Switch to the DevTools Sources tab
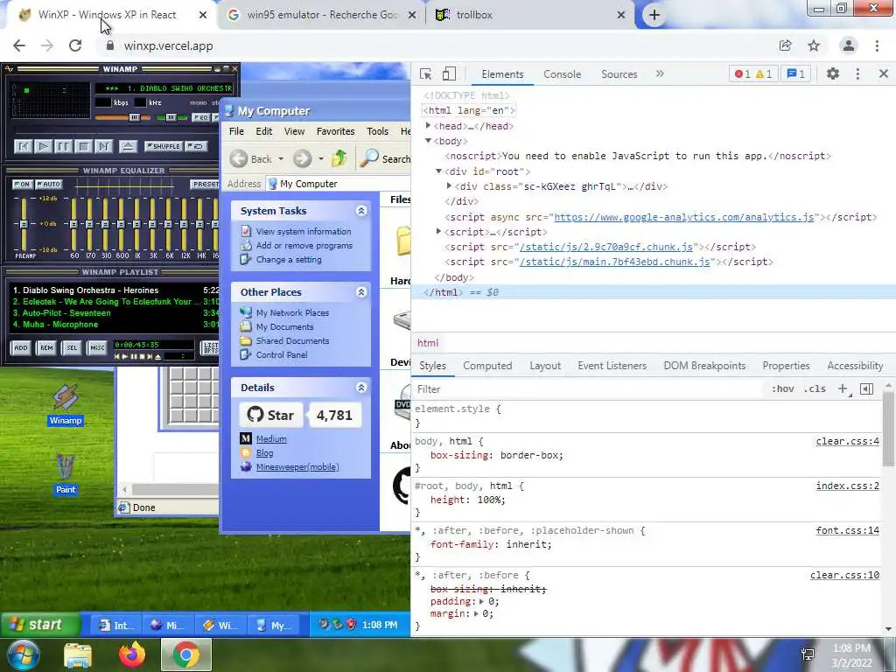This screenshot has height=672, width=896. pos(619,74)
